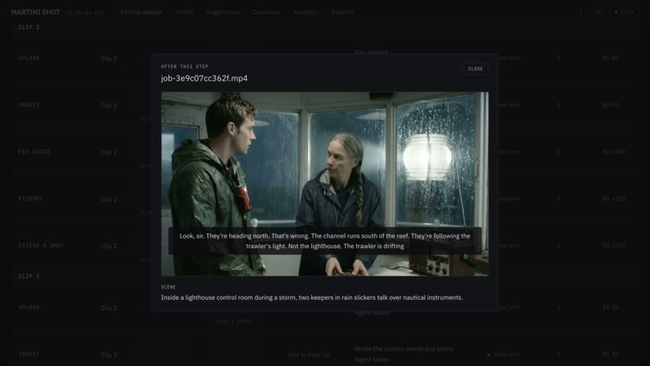Click the help question mark icon
This screenshot has width=650, height=366.
point(581,12)
